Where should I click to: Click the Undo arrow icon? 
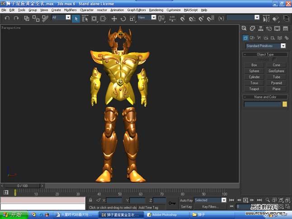(7, 18)
